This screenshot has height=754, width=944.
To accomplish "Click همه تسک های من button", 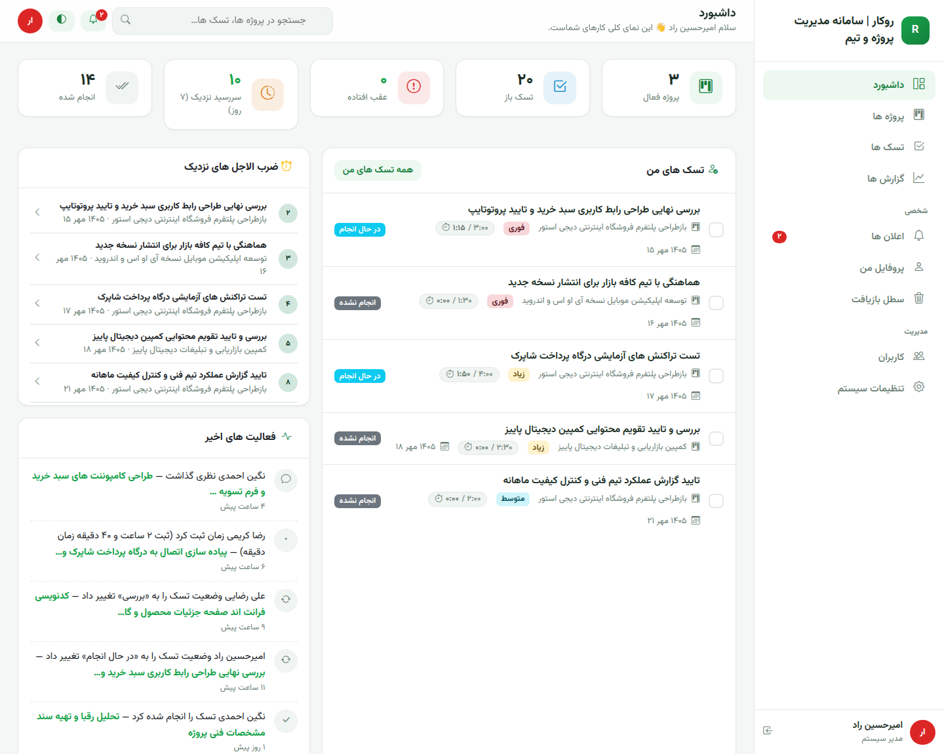I will (x=378, y=170).
